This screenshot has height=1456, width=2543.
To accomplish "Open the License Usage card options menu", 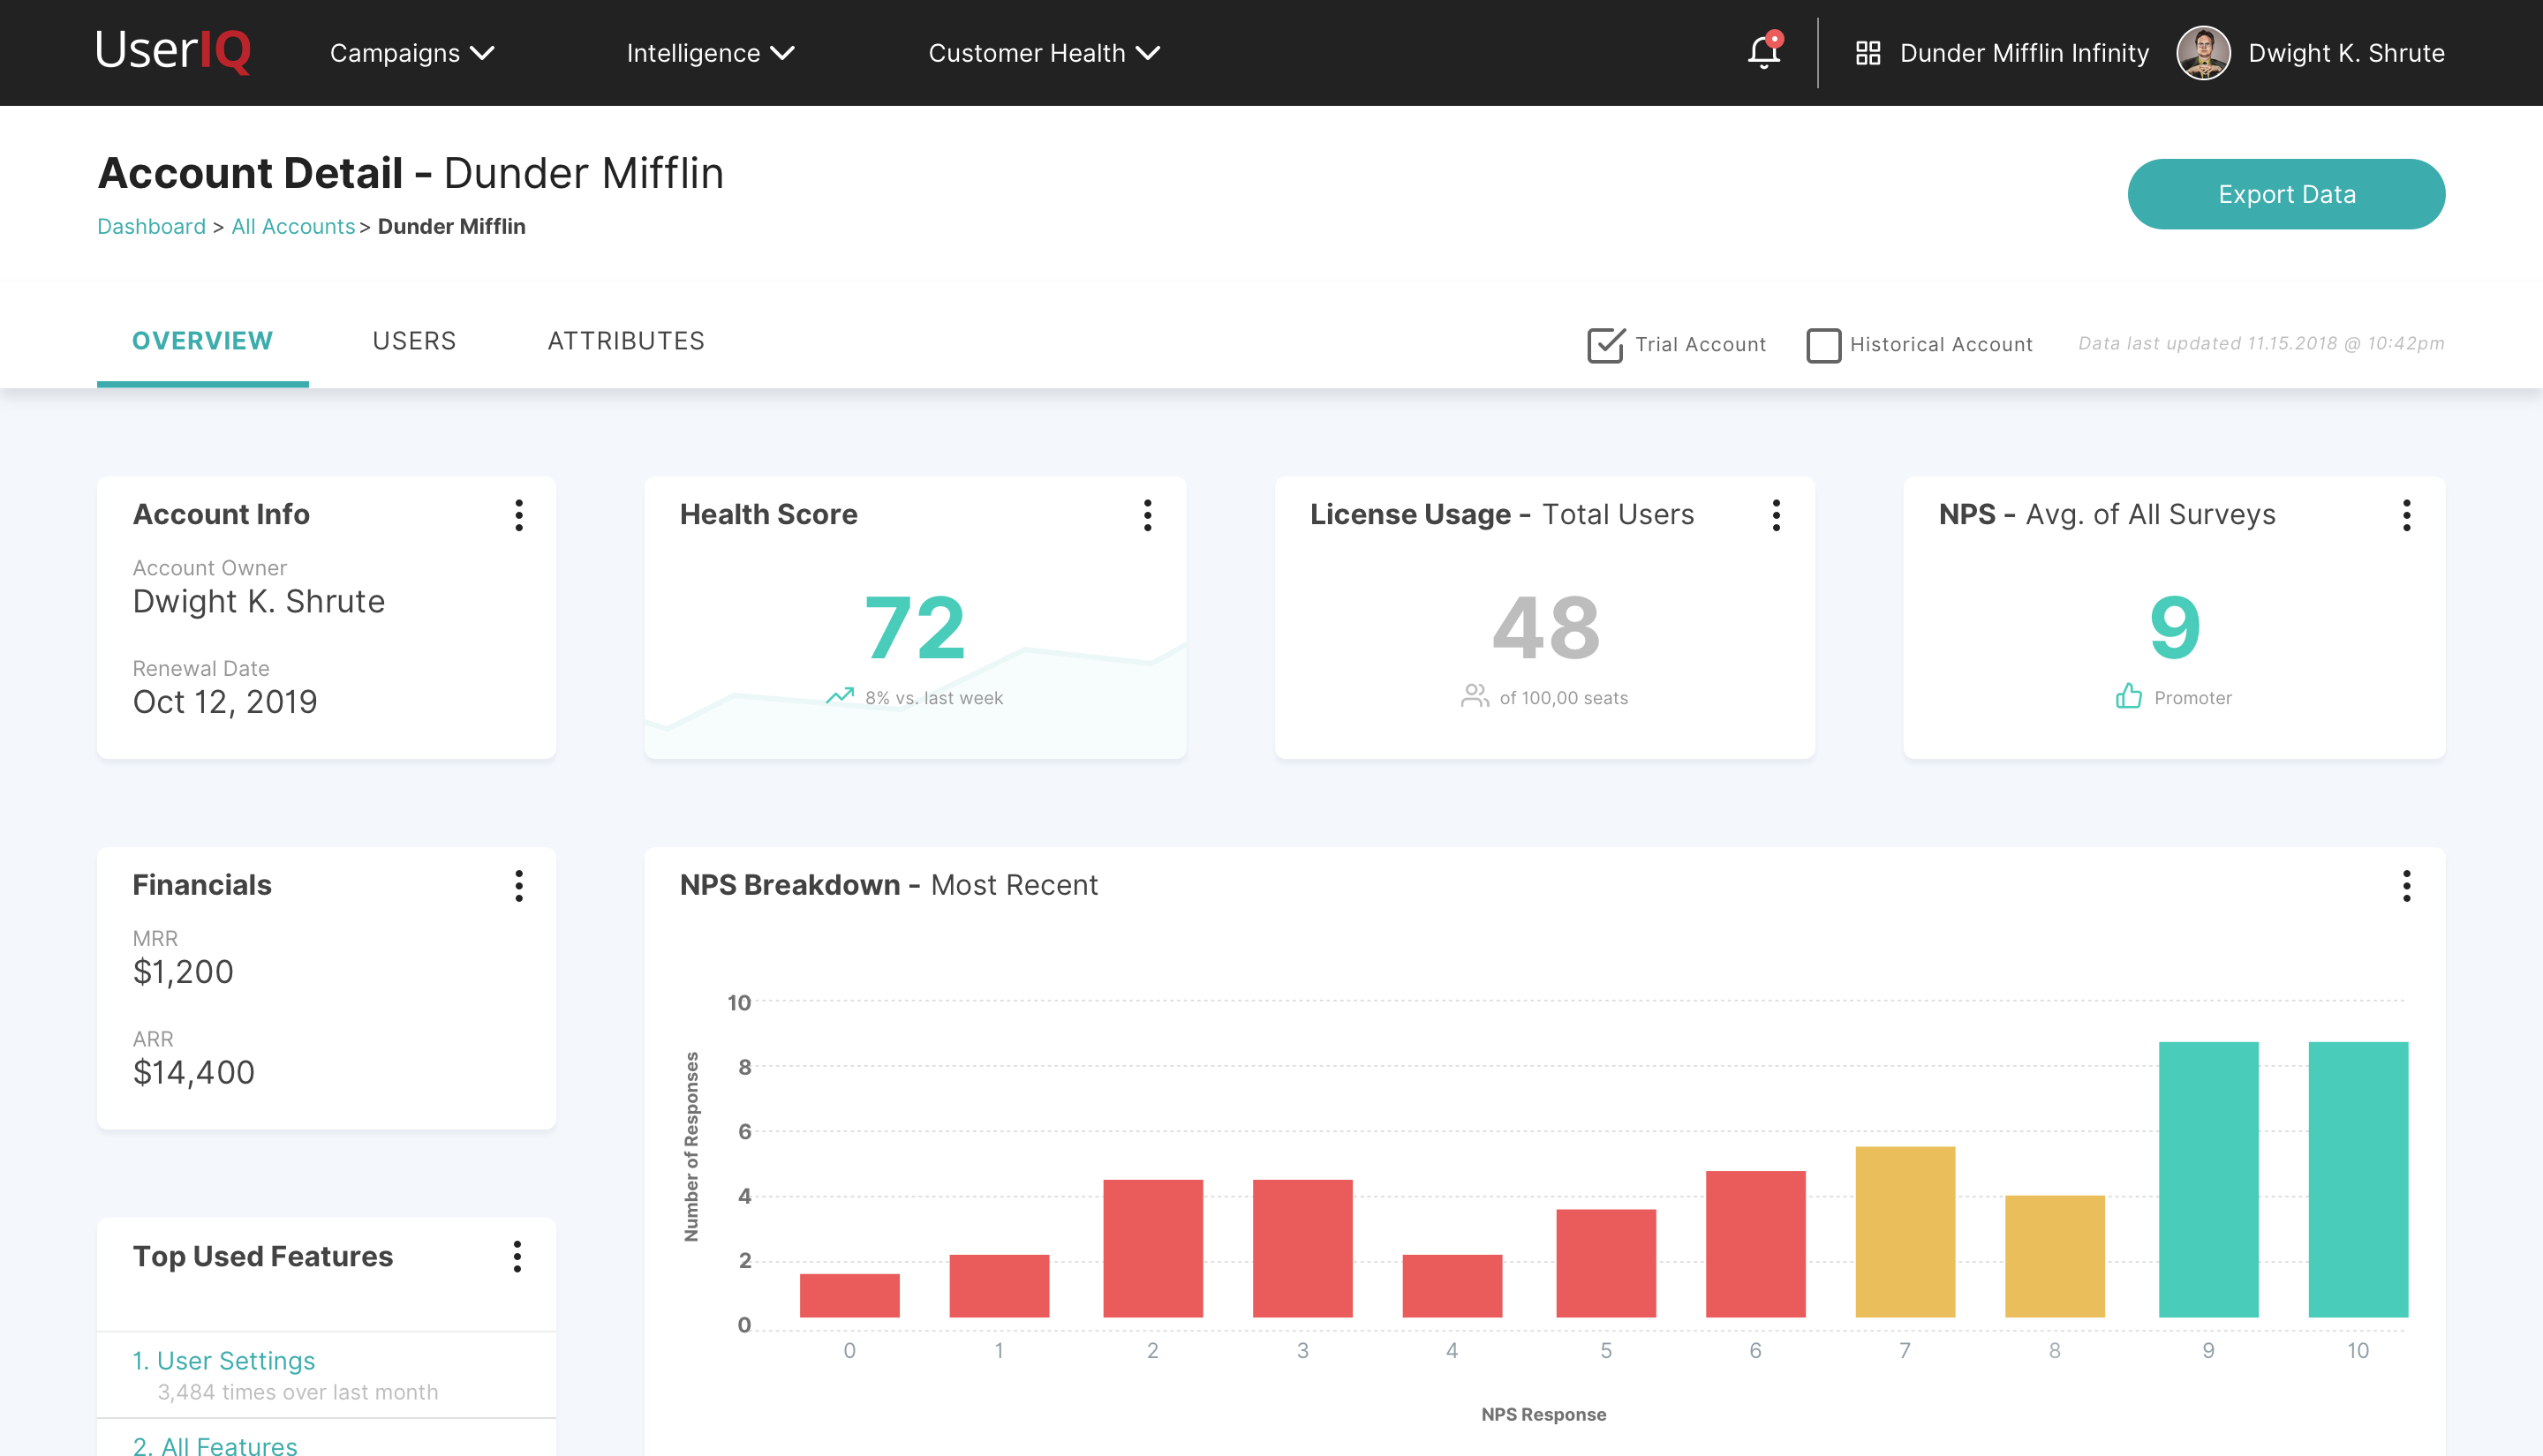I will click(x=1776, y=515).
